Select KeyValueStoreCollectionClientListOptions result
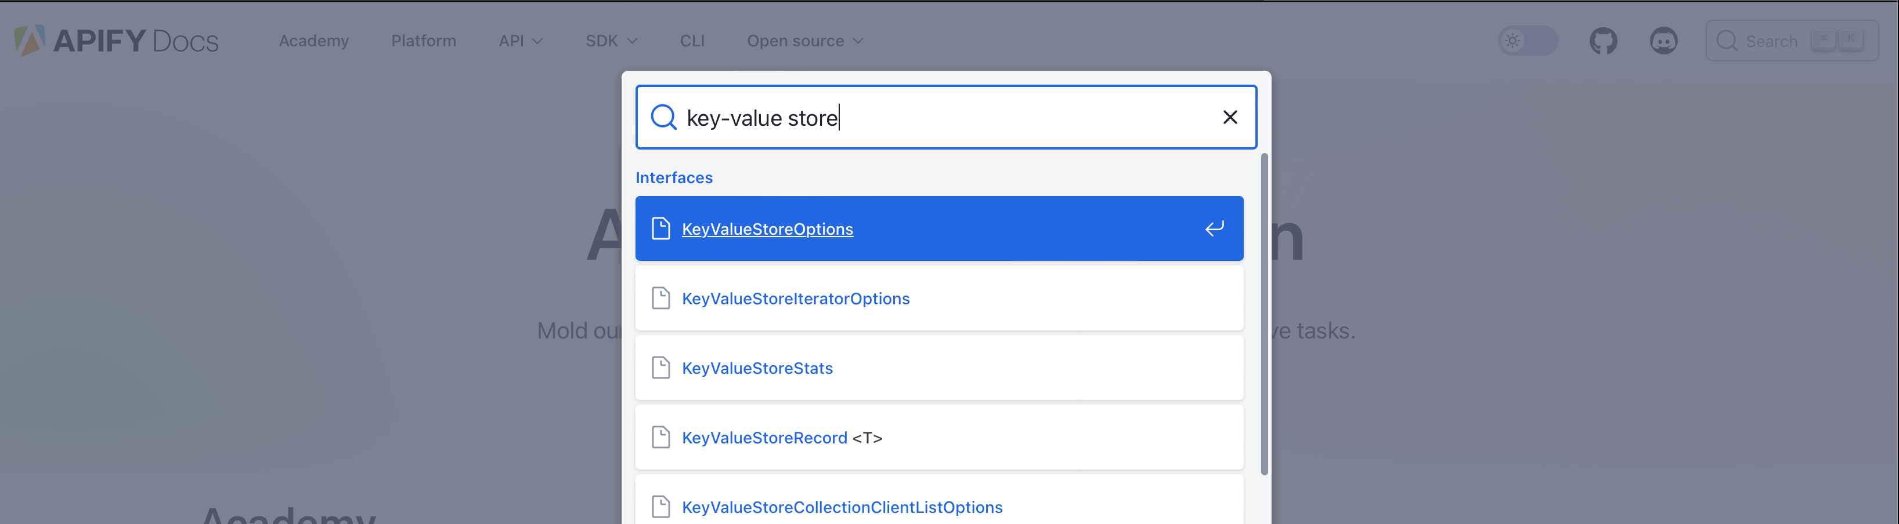This screenshot has height=524, width=1899. [842, 507]
